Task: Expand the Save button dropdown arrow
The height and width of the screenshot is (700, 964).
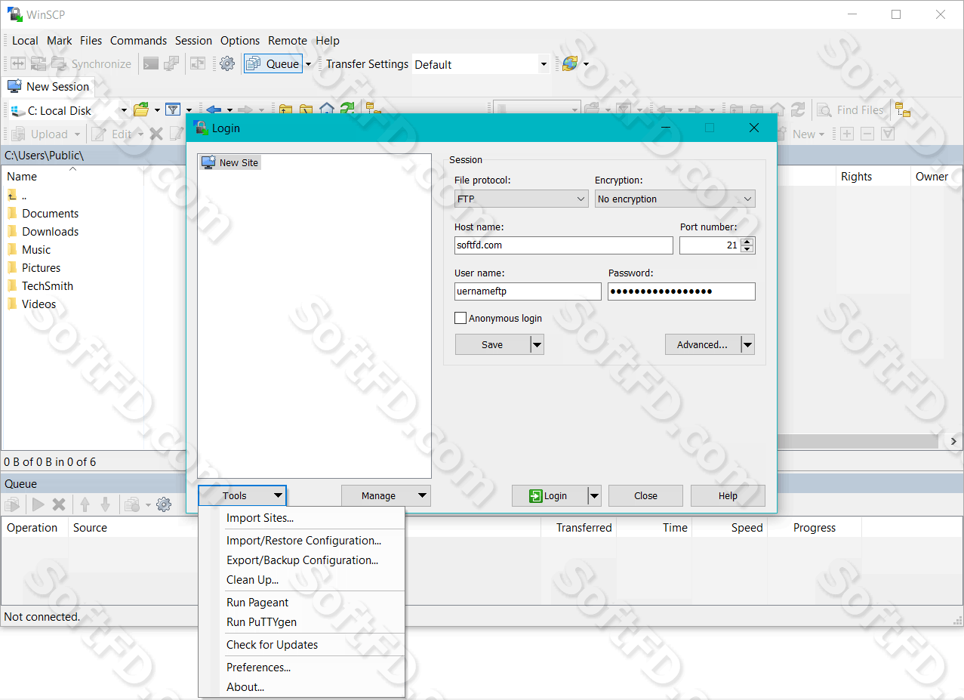Action: (x=537, y=345)
